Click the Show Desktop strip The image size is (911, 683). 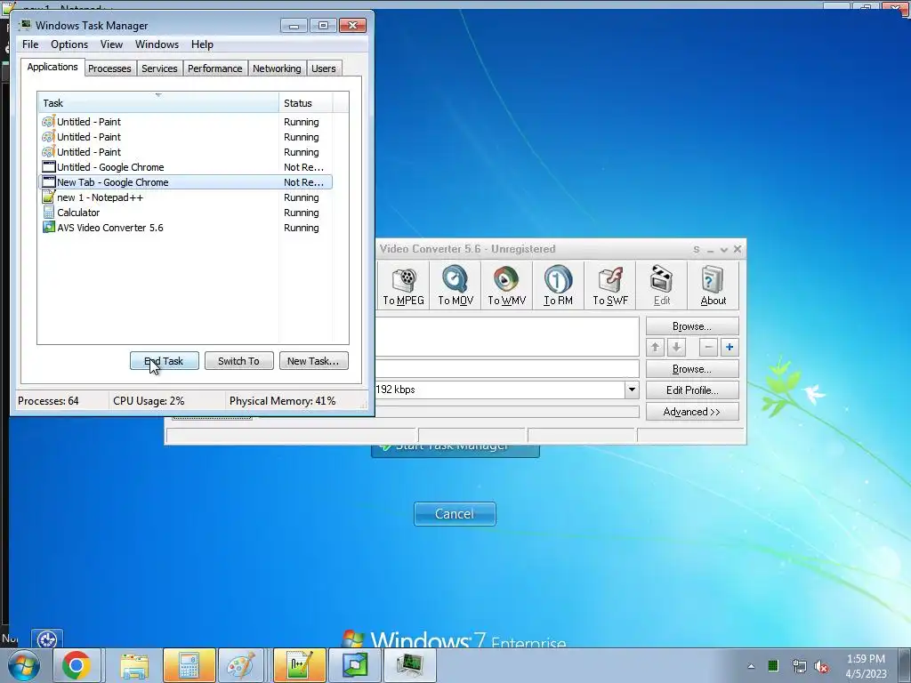[905, 665]
